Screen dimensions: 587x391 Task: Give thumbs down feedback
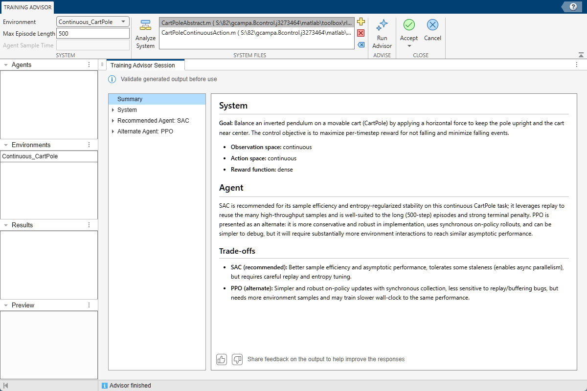pyautogui.click(x=237, y=359)
